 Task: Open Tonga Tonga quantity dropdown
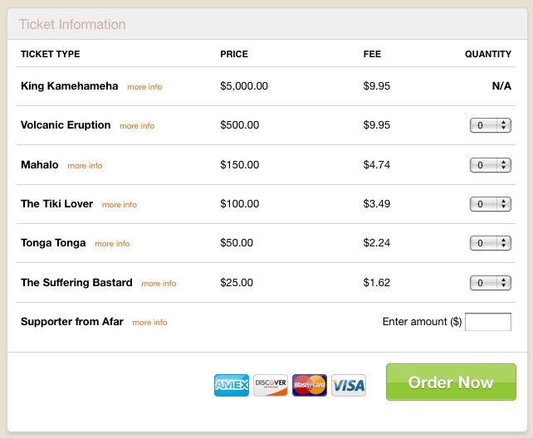(491, 243)
